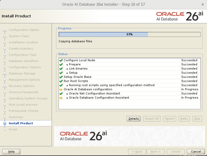Select Summary step in sidebar
This screenshot has width=207, height=156.
[16, 117]
